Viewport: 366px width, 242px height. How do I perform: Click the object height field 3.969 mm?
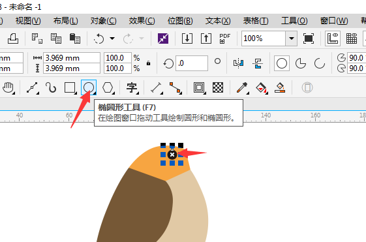coord(72,68)
